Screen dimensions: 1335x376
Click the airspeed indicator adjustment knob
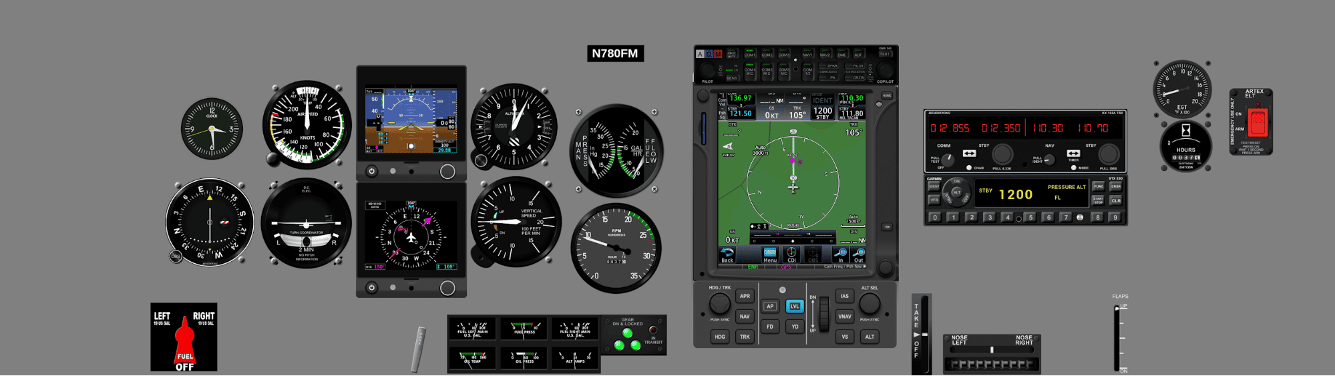click(x=272, y=159)
